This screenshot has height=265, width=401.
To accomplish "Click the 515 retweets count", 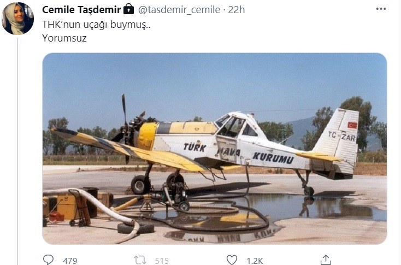I will point(162,261).
